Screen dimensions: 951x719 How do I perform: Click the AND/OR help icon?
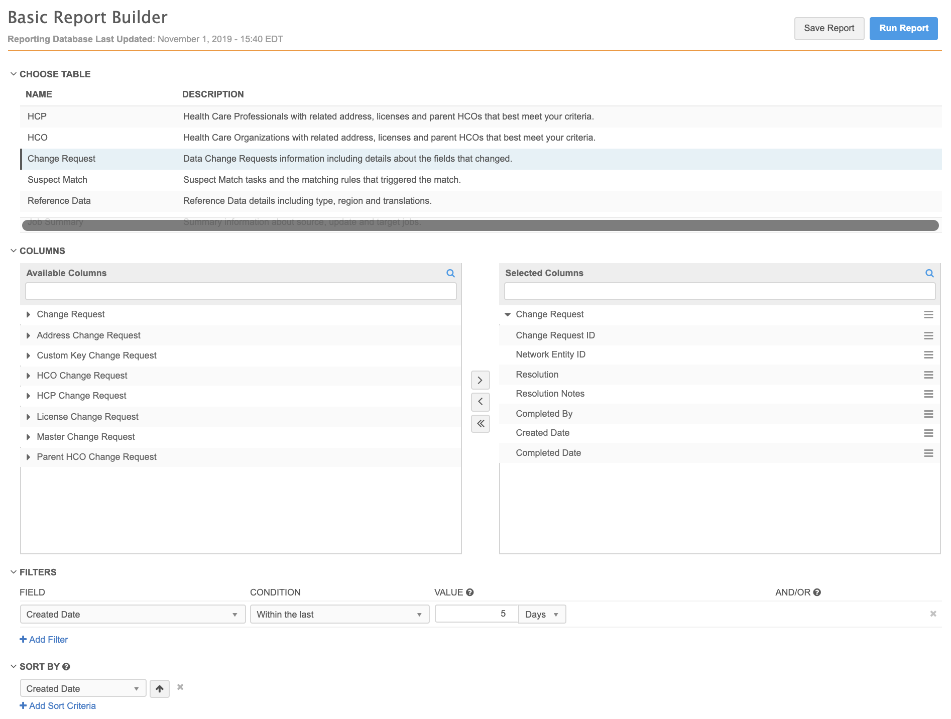click(817, 592)
